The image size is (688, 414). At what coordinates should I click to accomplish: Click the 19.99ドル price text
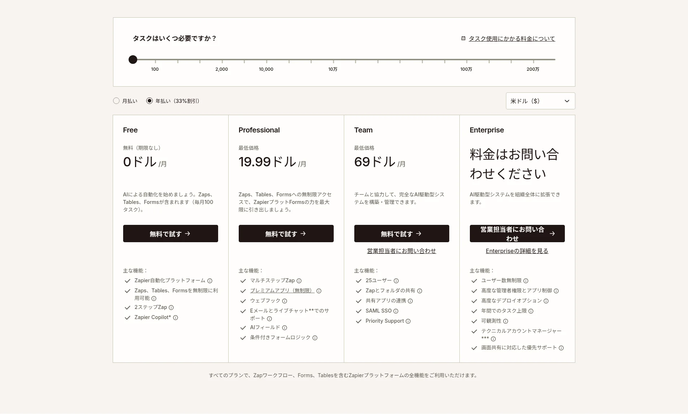267,162
